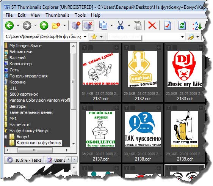Select Панель управления in folder tree
The width and height of the screenshot is (213, 186).
tap(28, 76)
